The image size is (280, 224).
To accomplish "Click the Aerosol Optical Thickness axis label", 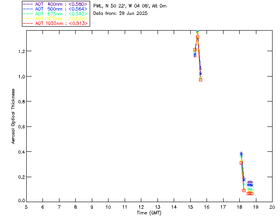I will click(x=13, y=116).
